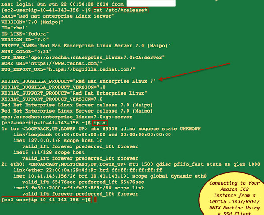
Task: Click the REDHAT_SUPPORT_PRODUCT_VERSION=7.0 line
Action: [x=52, y=99]
